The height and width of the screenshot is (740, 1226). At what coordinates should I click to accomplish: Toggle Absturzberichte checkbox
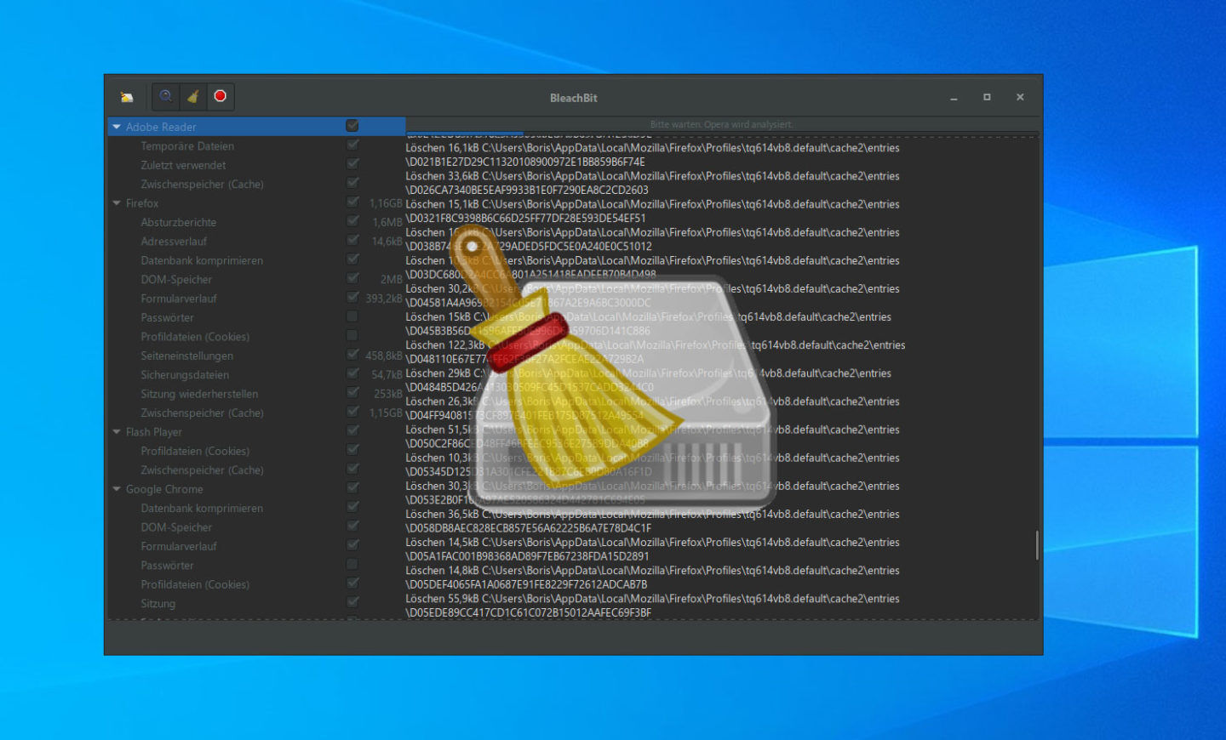[x=352, y=221]
